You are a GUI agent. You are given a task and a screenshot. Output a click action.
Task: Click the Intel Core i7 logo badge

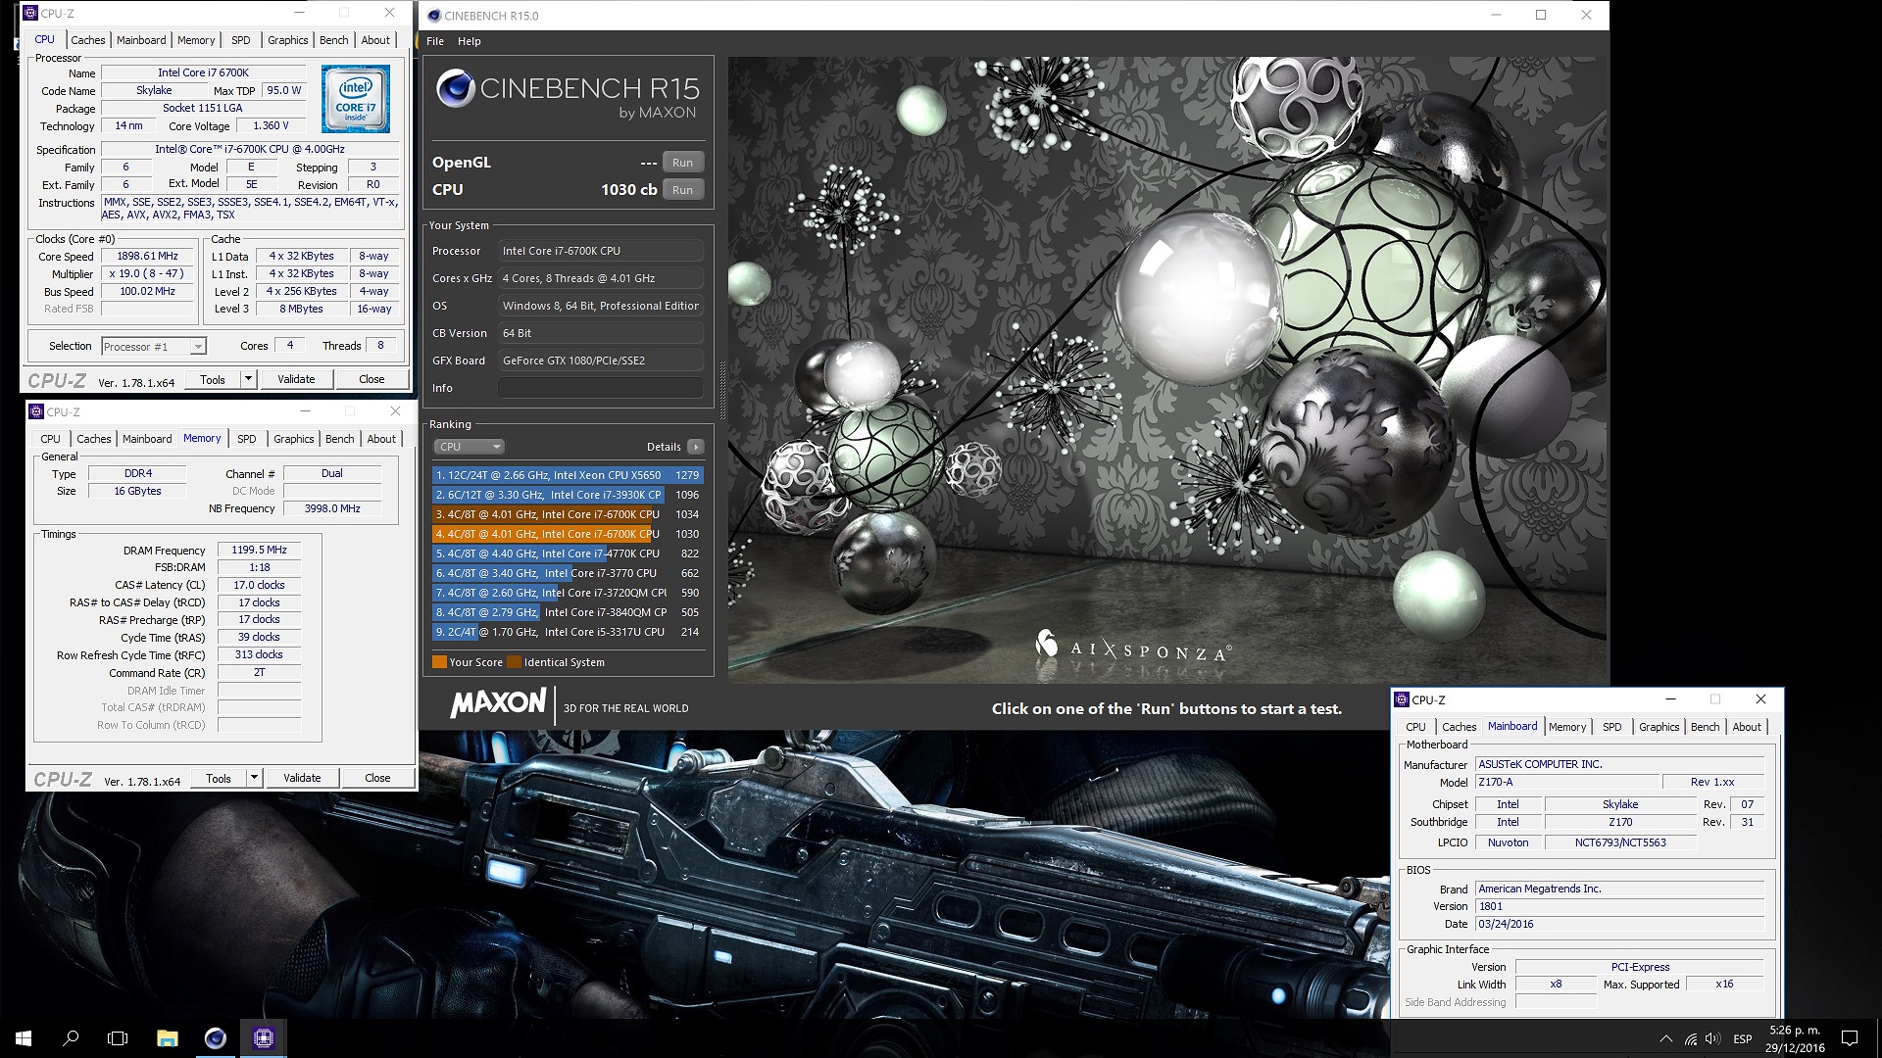[356, 99]
